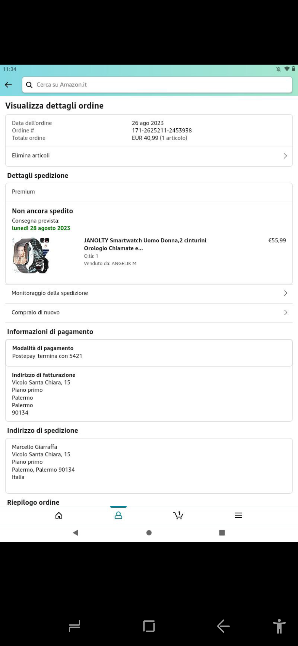Open the hamburger menu tab

238,515
